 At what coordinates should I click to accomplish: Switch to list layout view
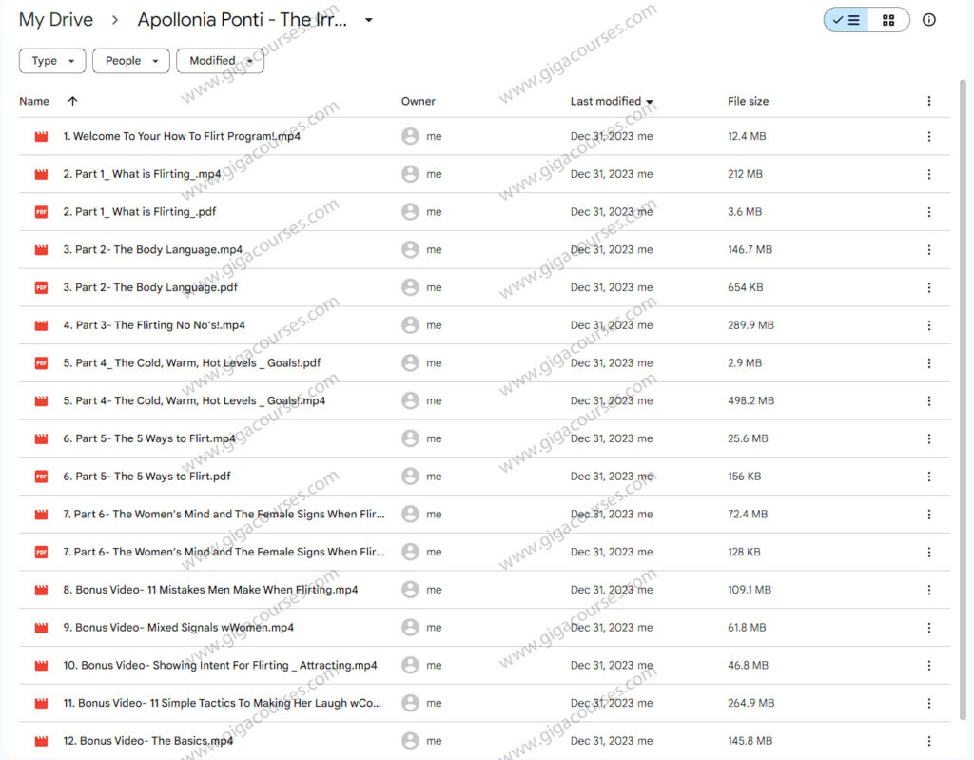845,20
